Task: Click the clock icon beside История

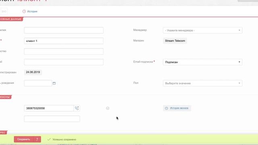Action: 24,11
